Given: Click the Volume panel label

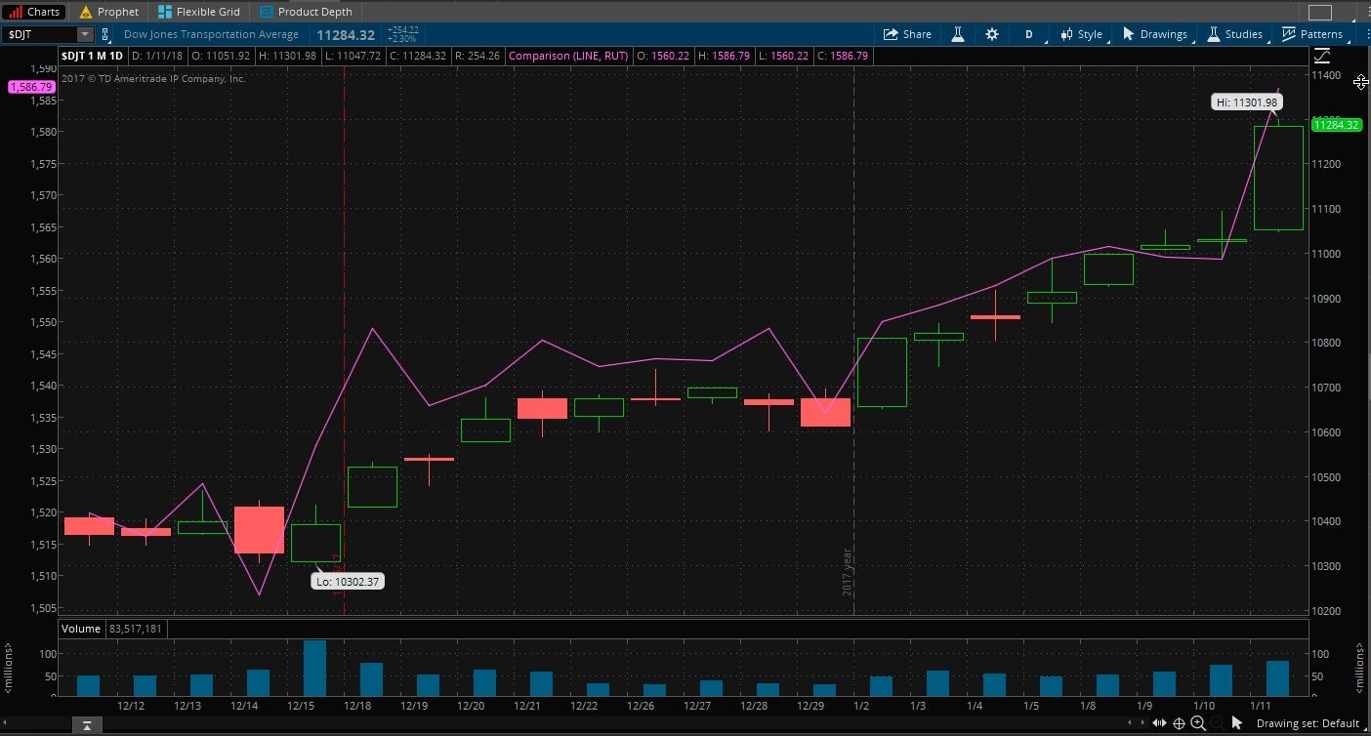Looking at the screenshot, I should tap(81, 629).
